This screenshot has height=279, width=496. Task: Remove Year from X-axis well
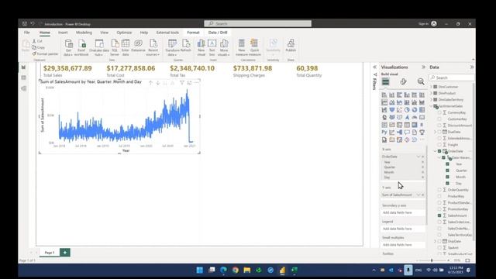tap(422, 162)
